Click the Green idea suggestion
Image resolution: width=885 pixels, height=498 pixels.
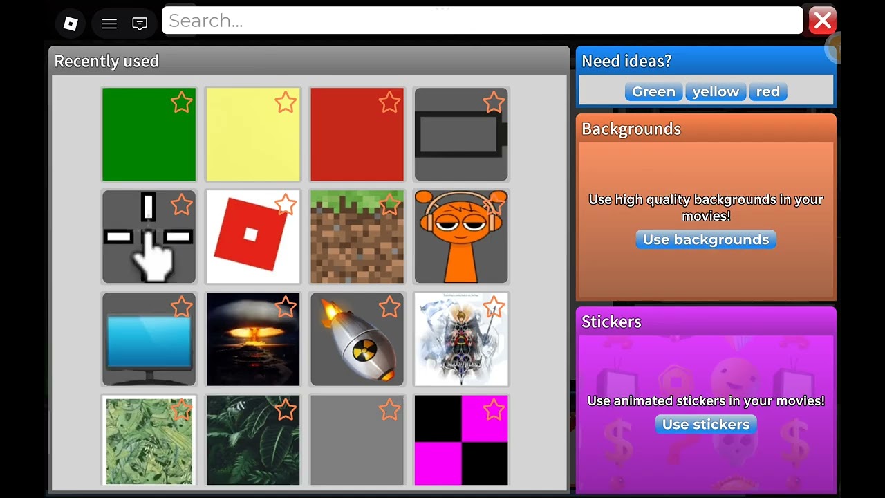653,91
